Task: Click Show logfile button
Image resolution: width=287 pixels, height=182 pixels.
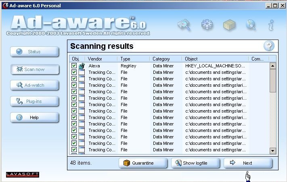Action: click(195, 163)
